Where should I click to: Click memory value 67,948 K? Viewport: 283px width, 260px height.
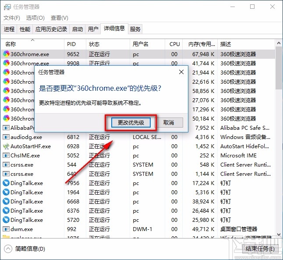203,54
